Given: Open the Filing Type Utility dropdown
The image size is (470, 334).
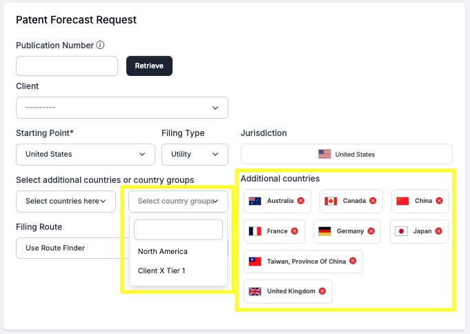Looking at the screenshot, I should coord(195,155).
